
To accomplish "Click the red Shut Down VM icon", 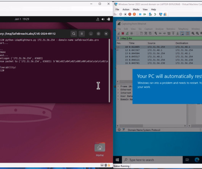I will click(130, 14).
